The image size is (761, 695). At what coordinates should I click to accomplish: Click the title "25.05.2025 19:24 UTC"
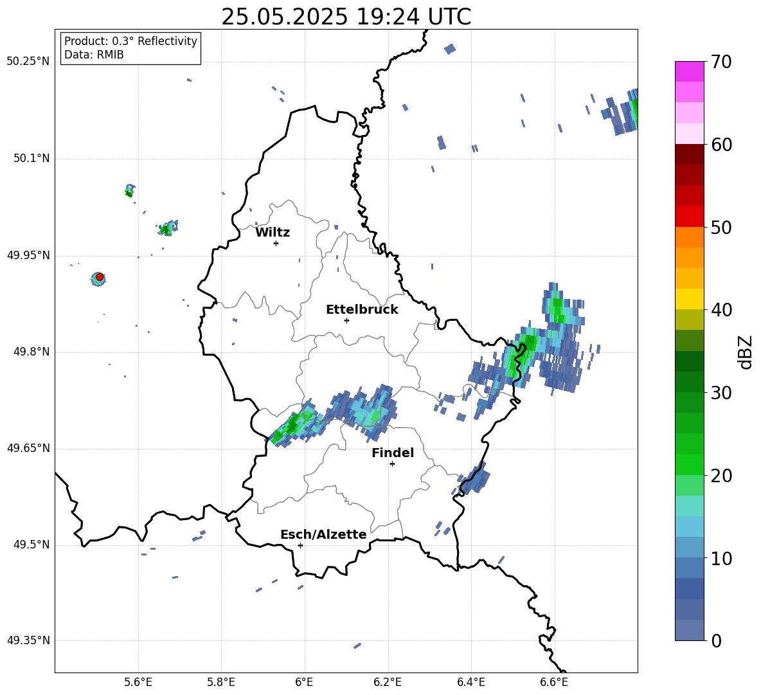coord(346,17)
